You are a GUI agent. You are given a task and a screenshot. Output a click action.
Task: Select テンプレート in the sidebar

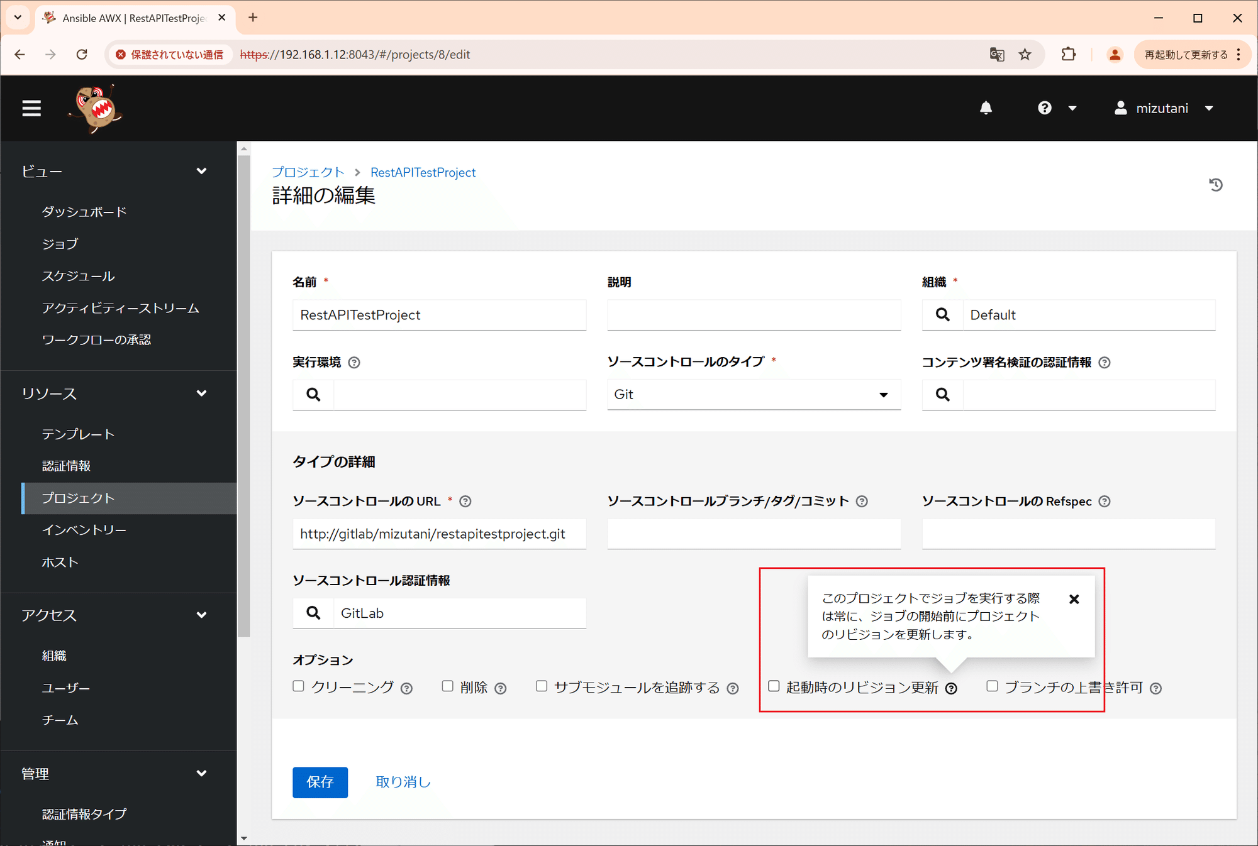pyautogui.click(x=77, y=433)
